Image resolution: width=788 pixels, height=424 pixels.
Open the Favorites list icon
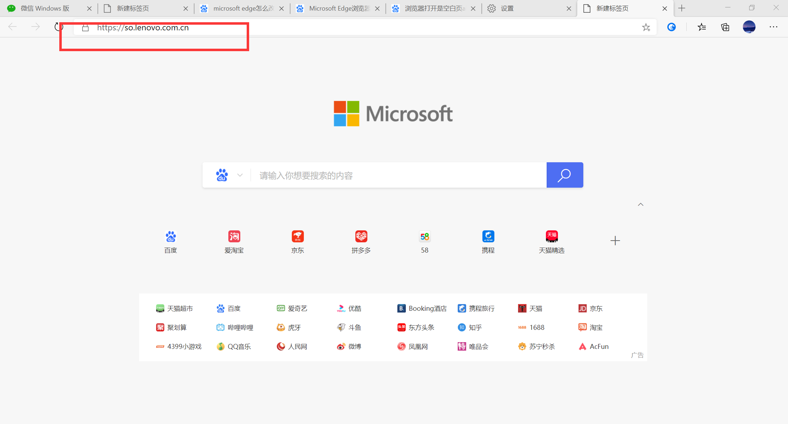[x=702, y=27]
